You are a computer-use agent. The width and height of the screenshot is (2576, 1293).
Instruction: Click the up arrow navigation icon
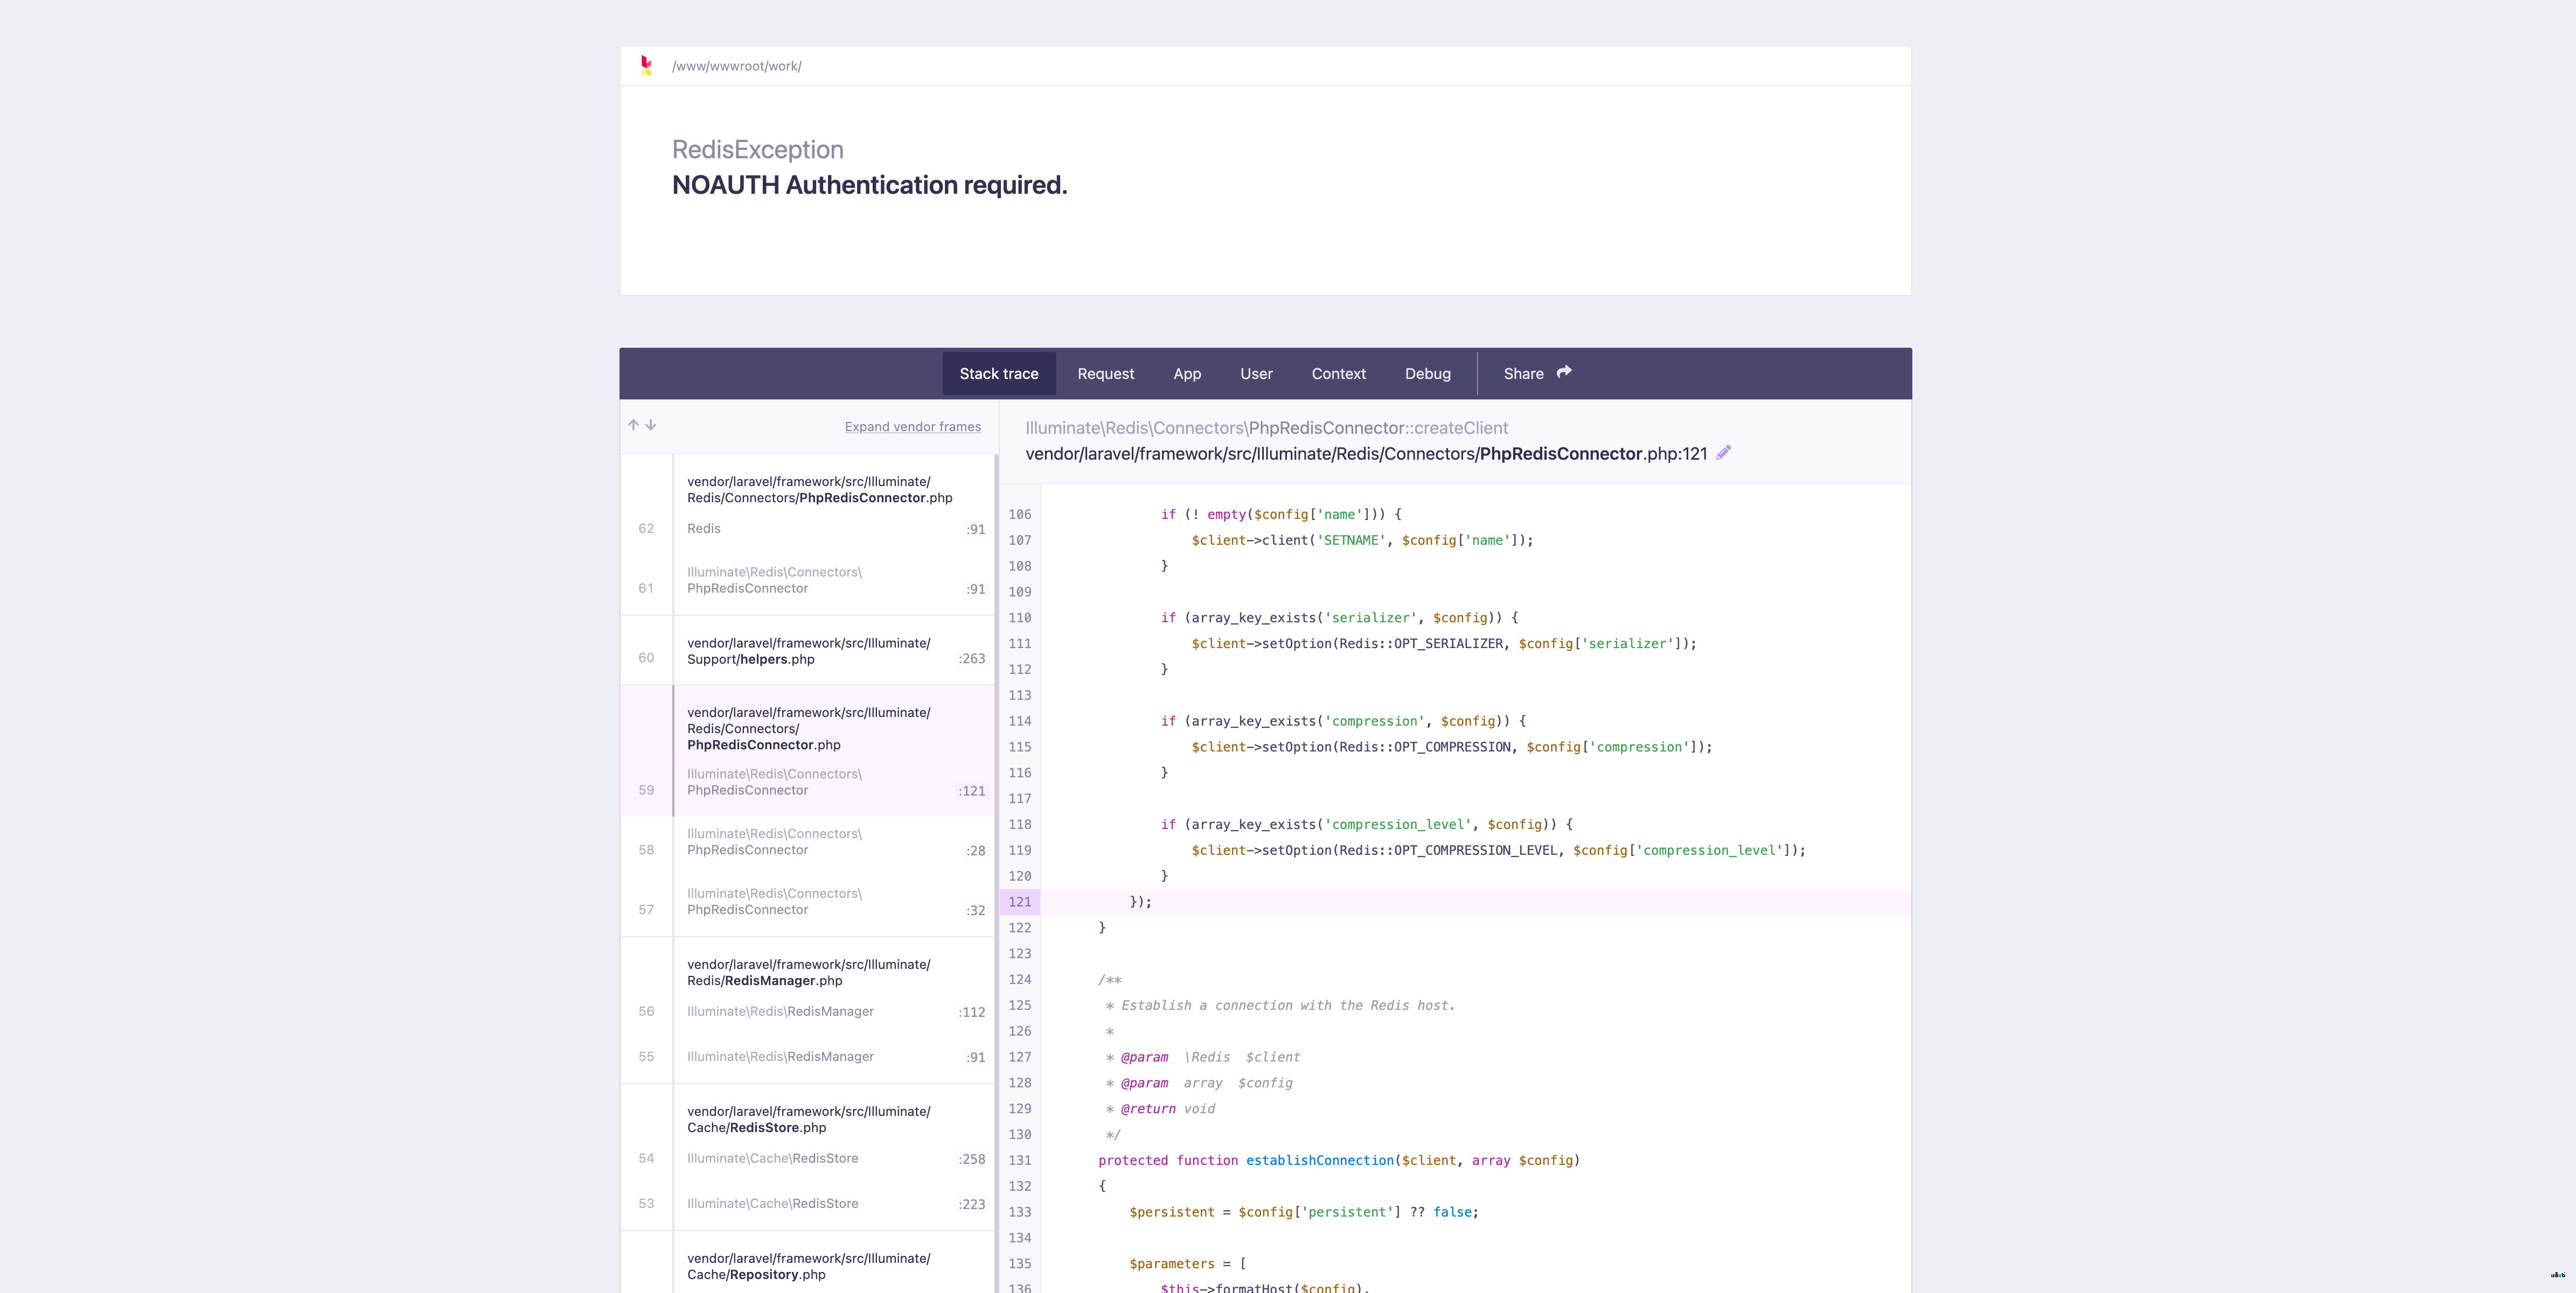(633, 425)
